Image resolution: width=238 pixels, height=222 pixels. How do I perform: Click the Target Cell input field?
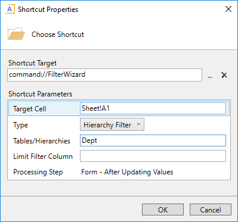point(153,108)
